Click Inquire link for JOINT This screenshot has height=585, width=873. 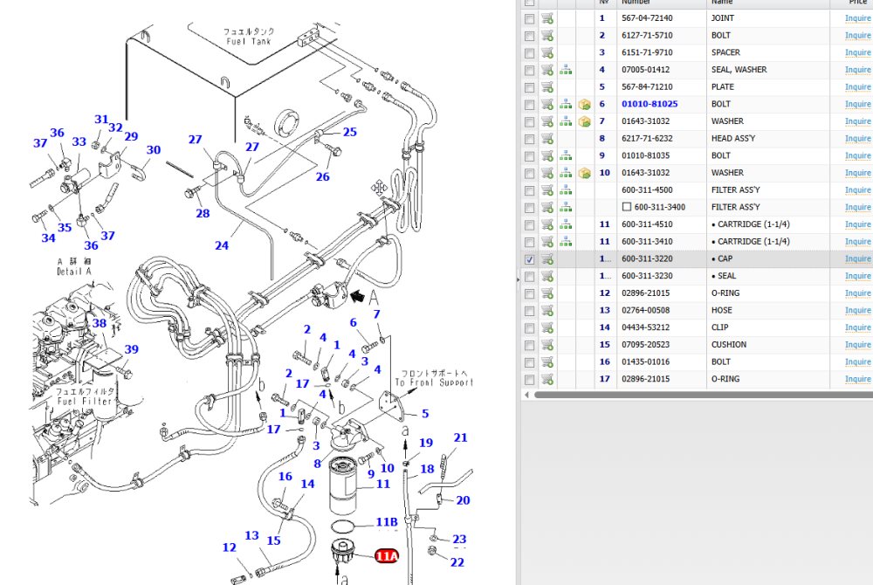click(858, 18)
